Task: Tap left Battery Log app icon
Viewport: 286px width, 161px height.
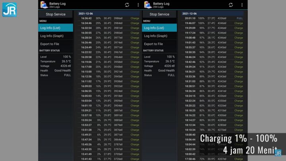Action: 44,5
